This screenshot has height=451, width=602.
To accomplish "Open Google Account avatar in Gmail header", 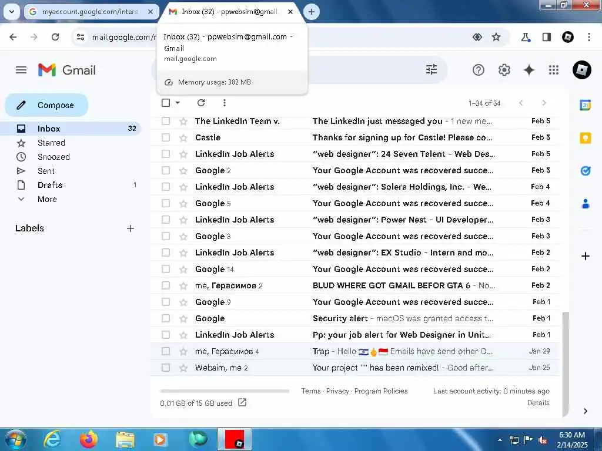I will (581, 70).
